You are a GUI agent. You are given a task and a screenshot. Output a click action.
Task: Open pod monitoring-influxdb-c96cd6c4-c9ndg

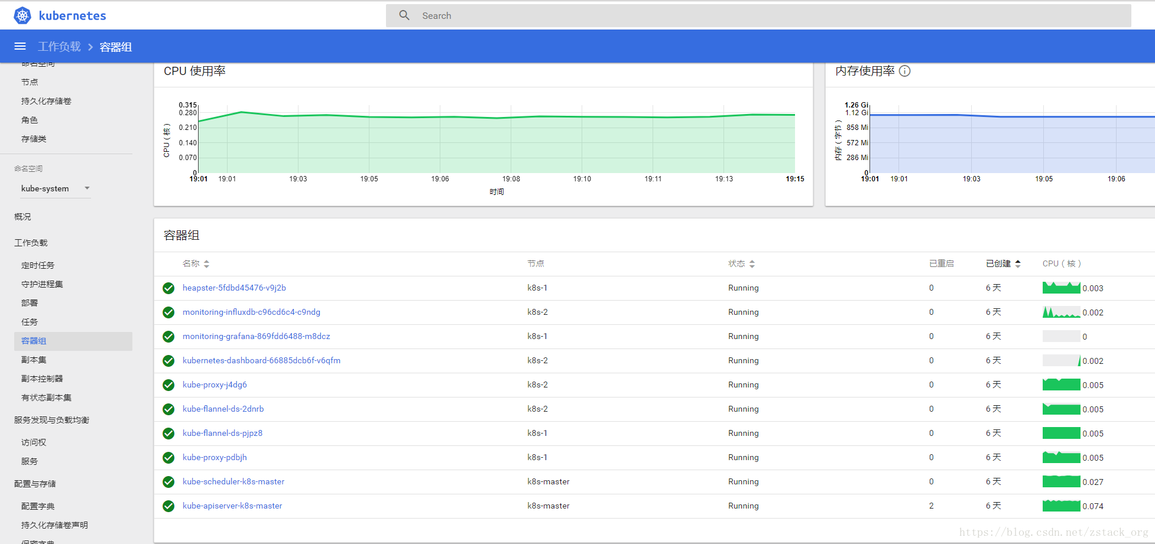251,312
